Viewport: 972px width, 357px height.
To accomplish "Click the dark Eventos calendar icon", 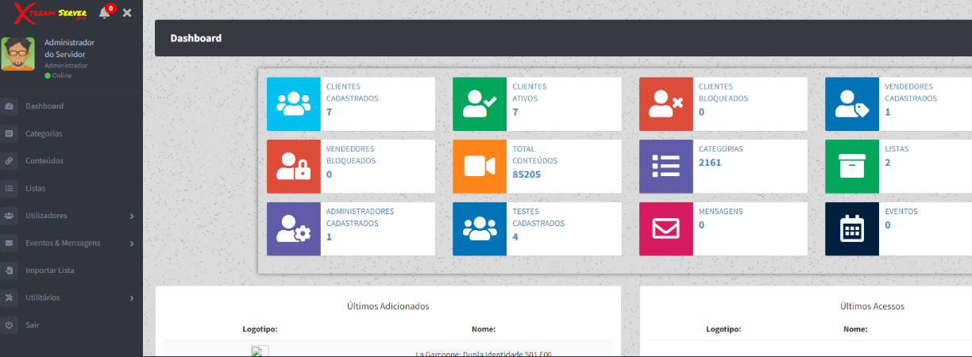I will point(852,228).
